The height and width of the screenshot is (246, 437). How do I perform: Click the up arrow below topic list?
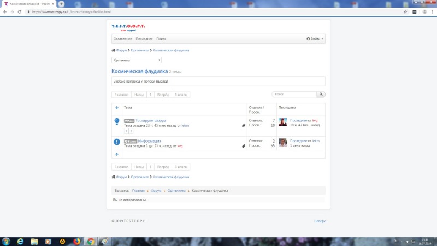[117, 154]
